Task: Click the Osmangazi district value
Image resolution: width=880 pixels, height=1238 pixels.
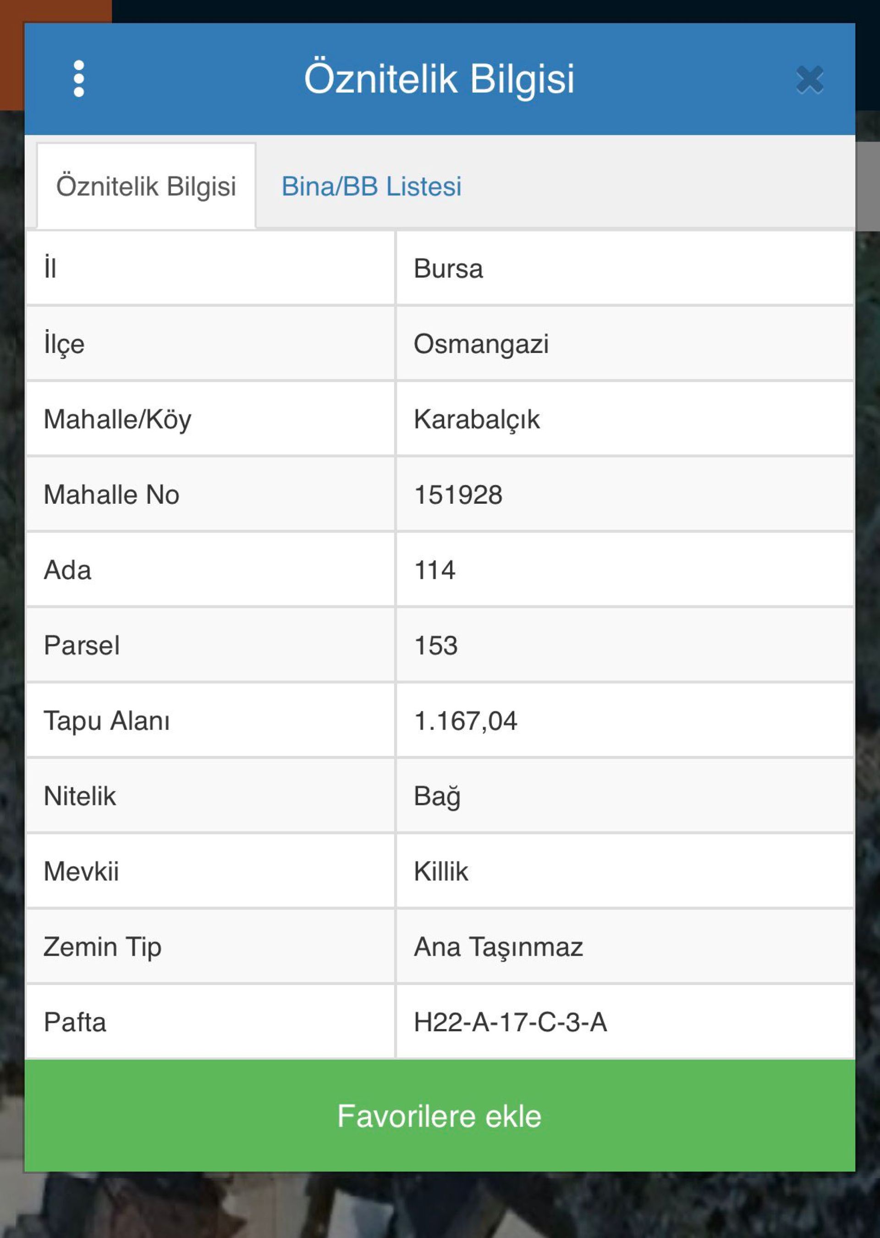Action: click(x=481, y=343)
